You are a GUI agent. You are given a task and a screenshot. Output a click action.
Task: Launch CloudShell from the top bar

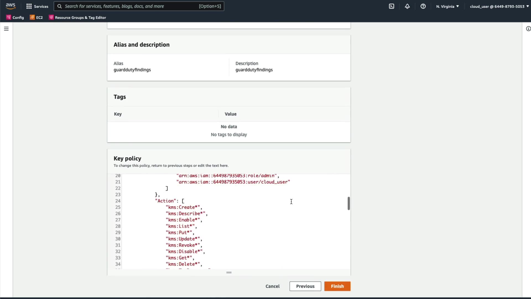pos(391,6)
